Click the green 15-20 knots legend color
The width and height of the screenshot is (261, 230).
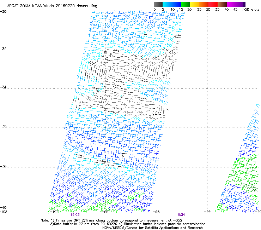[x=186, y=4]
